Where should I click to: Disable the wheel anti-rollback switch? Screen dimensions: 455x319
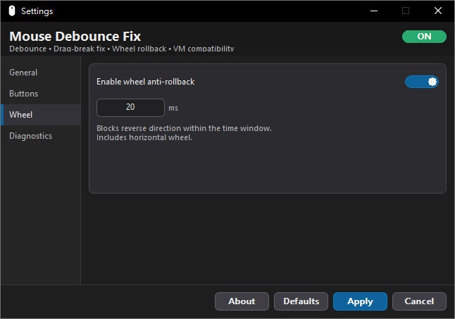coord(422,82)
